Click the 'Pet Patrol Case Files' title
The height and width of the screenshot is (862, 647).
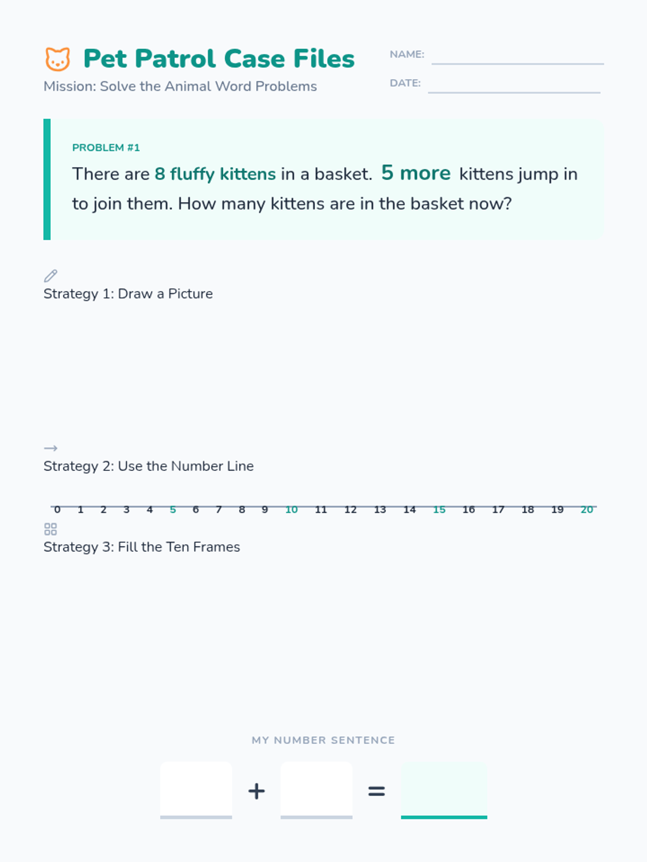(x=219, y=59)
